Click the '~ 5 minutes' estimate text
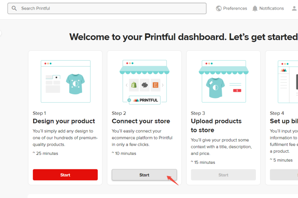Image resolution: width=298 pixels, height=198 pixels. pos(281,160)
